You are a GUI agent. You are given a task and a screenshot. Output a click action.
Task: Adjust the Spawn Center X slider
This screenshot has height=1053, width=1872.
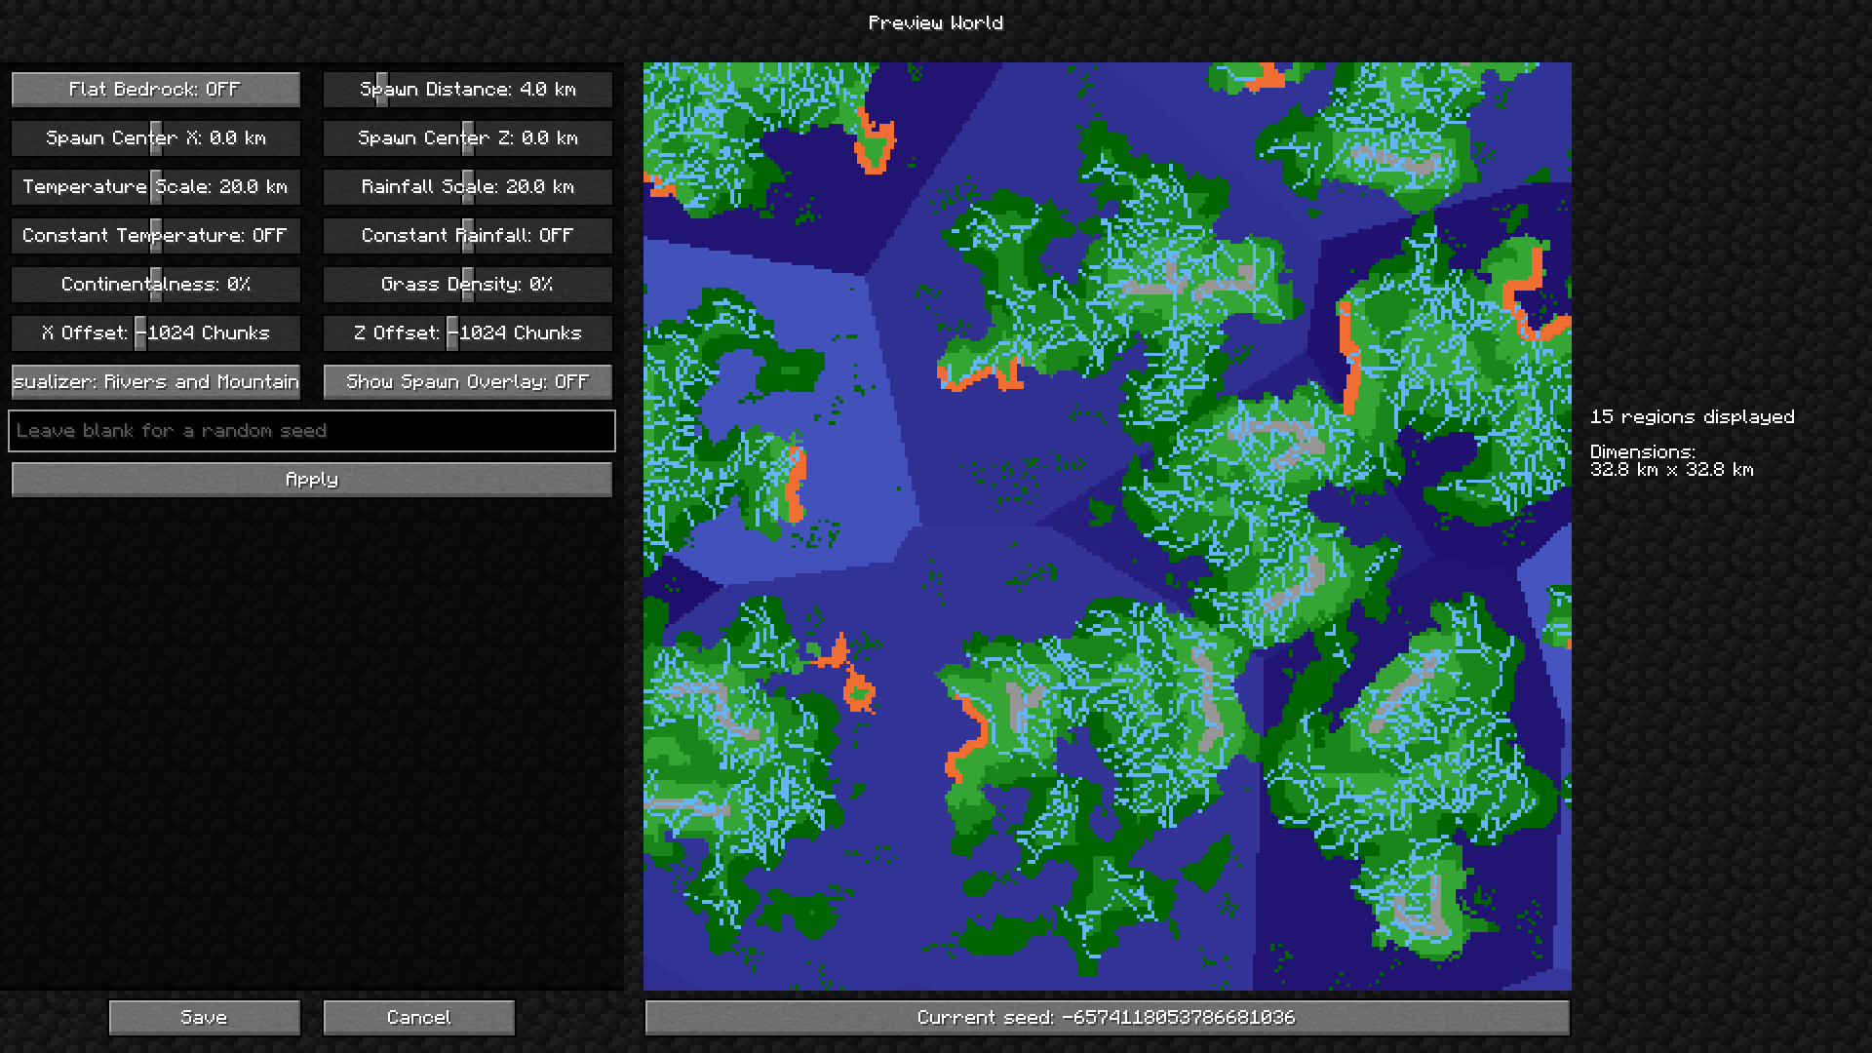pos(156,137)
